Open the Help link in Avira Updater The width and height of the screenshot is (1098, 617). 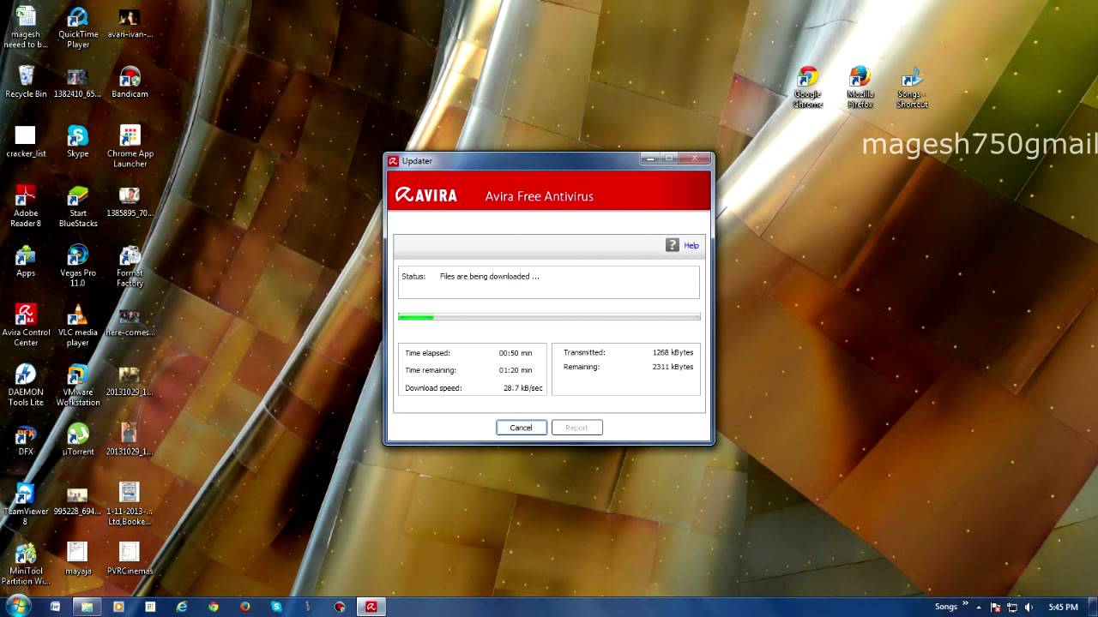pyautogui.click(x=691, y=246)
